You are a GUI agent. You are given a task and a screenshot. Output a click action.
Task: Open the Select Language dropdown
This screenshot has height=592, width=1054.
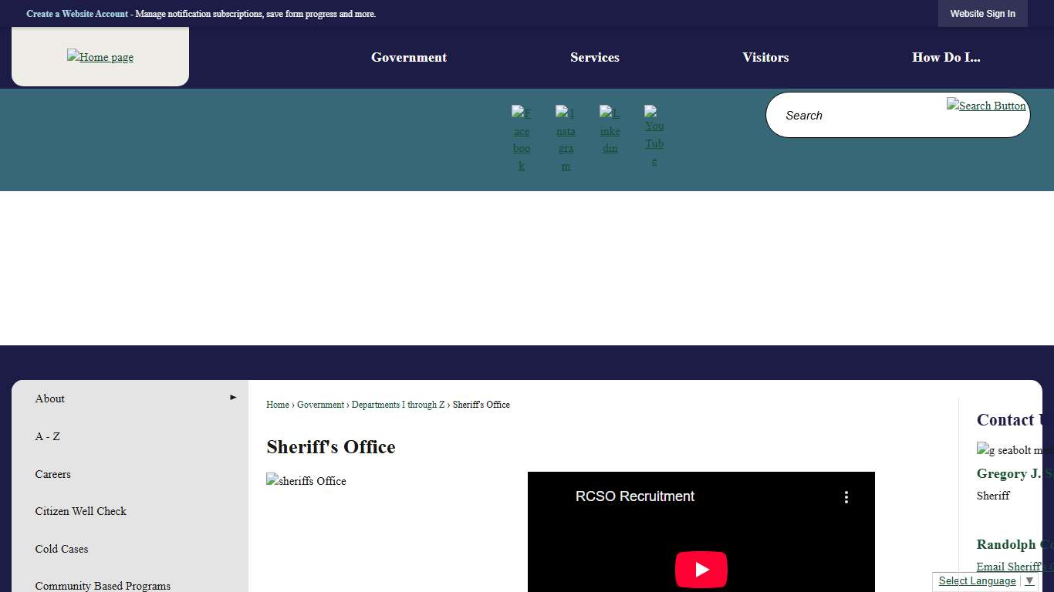click(x=985, y=581)
